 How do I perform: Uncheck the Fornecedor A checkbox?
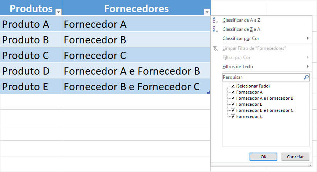pyautogui.click(x=233, y=92)
